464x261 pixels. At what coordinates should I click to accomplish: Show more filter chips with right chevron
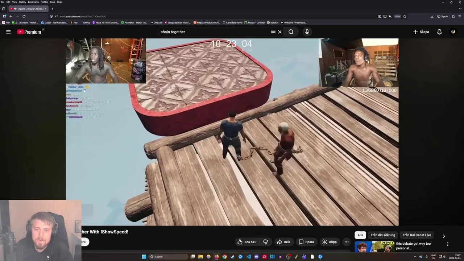point(444,236)
